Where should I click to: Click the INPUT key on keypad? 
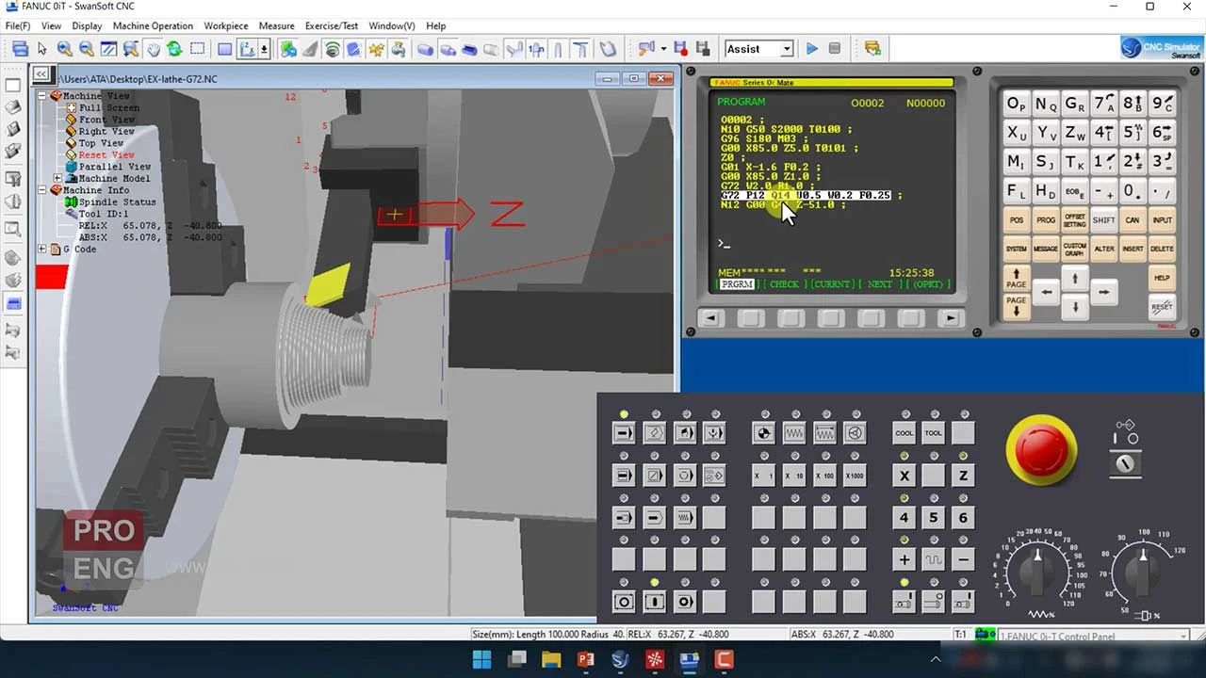(x=1162, y=219)
